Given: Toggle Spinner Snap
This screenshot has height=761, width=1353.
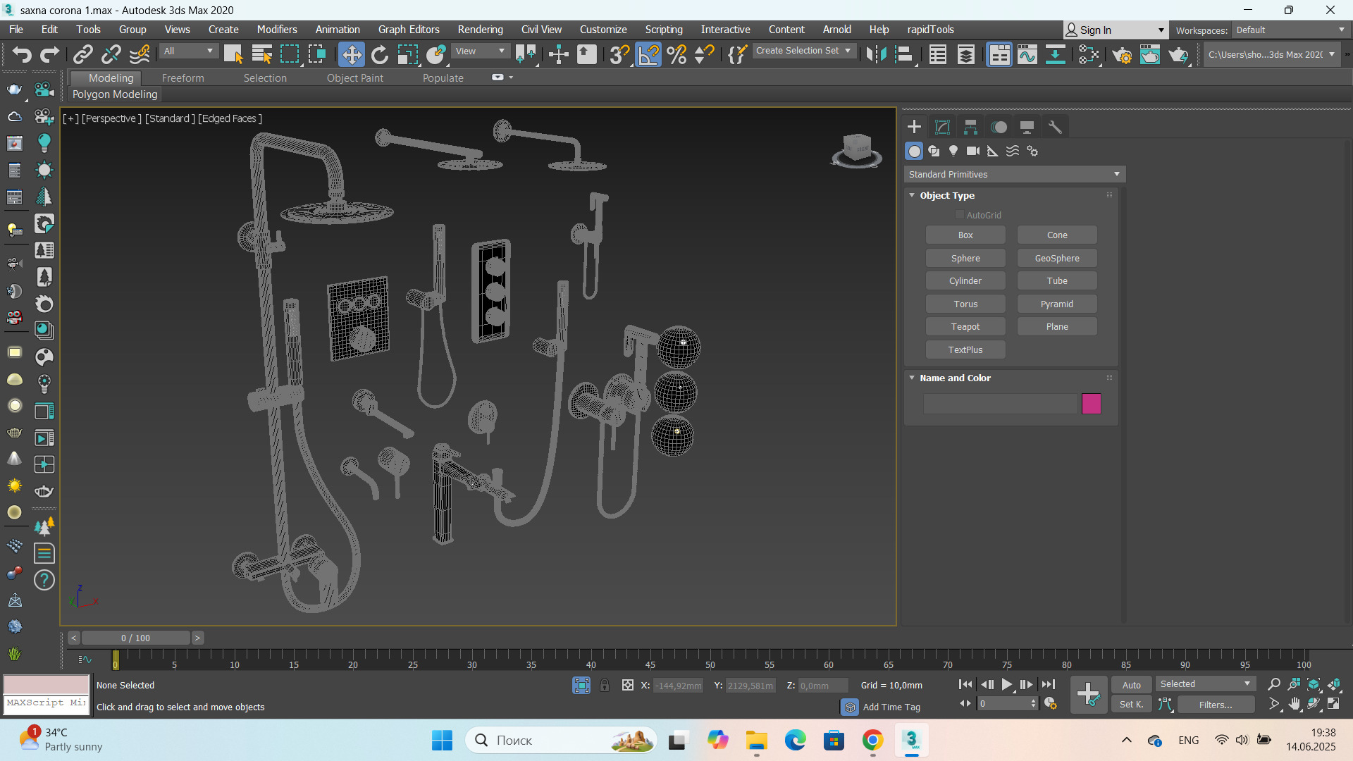Looking at the screenshot, I should 704,54.
